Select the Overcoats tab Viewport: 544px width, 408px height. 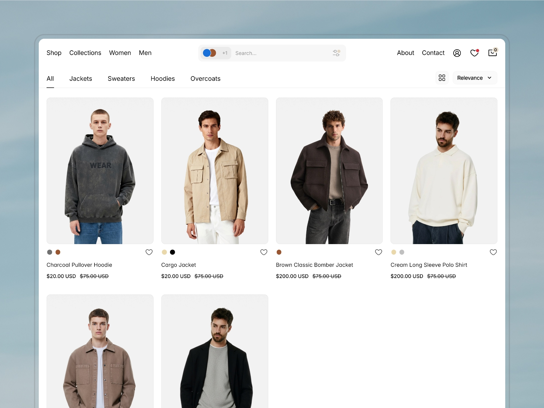coord(205,79)
